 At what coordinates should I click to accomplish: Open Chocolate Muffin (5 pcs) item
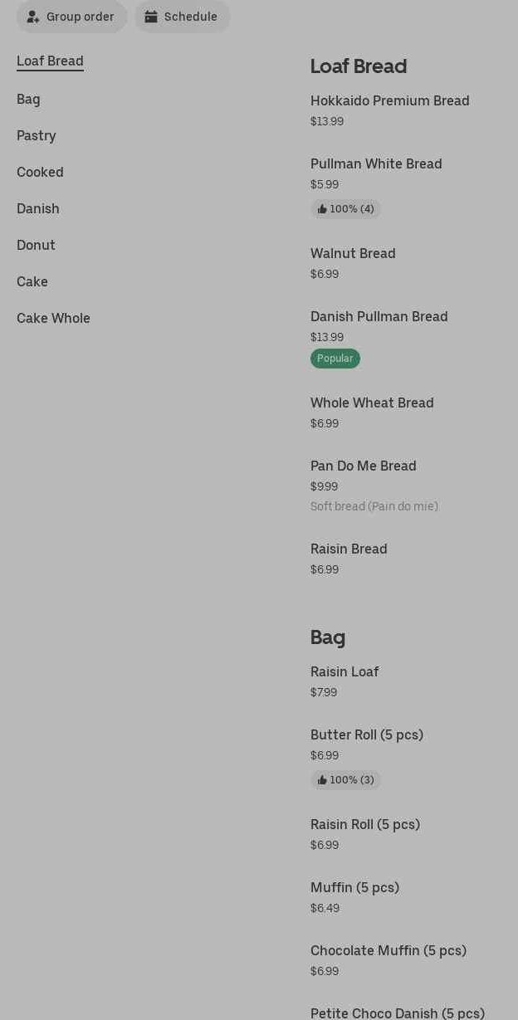tap(388, 951)
